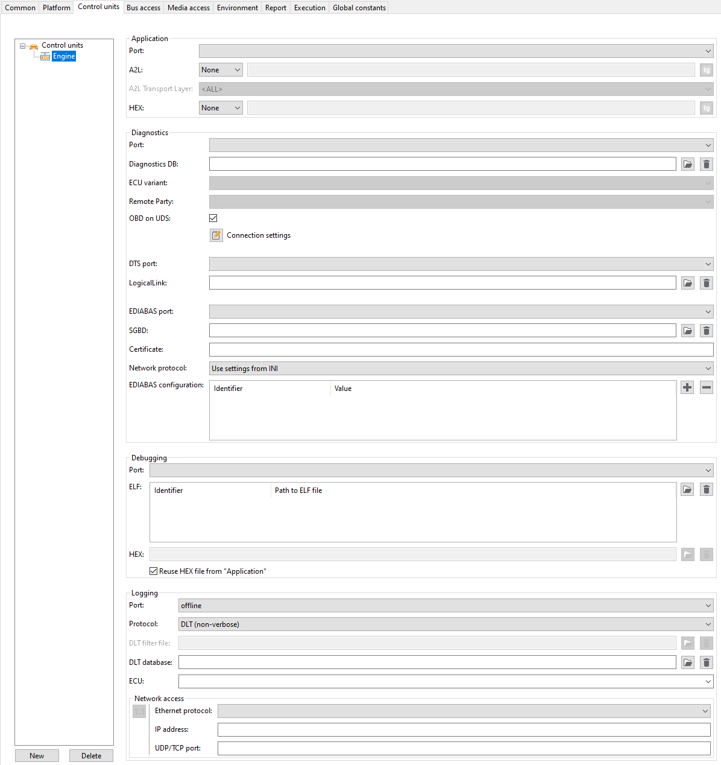The width and height of the screenshot is (721, 765).
Task: Switch to the Bus access tab
Action: click(x=143, y=8)
